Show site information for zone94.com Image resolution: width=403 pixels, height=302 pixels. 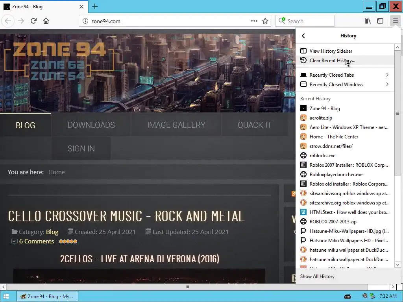(85, 21)
